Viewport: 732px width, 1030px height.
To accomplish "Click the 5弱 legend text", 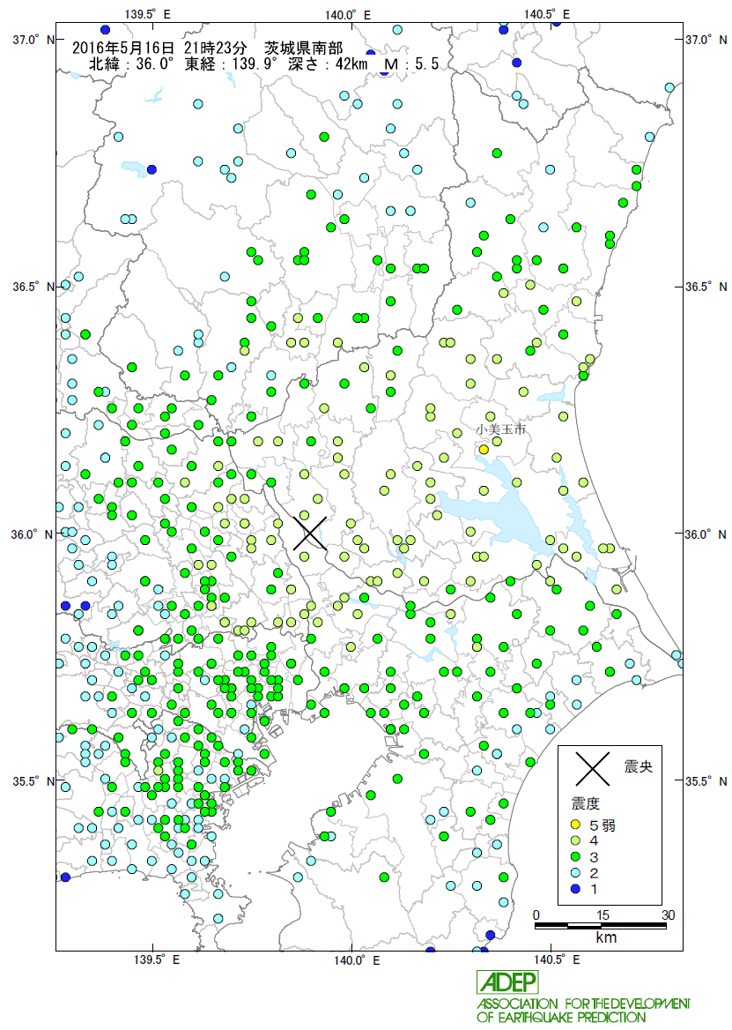I will (603, 825).
